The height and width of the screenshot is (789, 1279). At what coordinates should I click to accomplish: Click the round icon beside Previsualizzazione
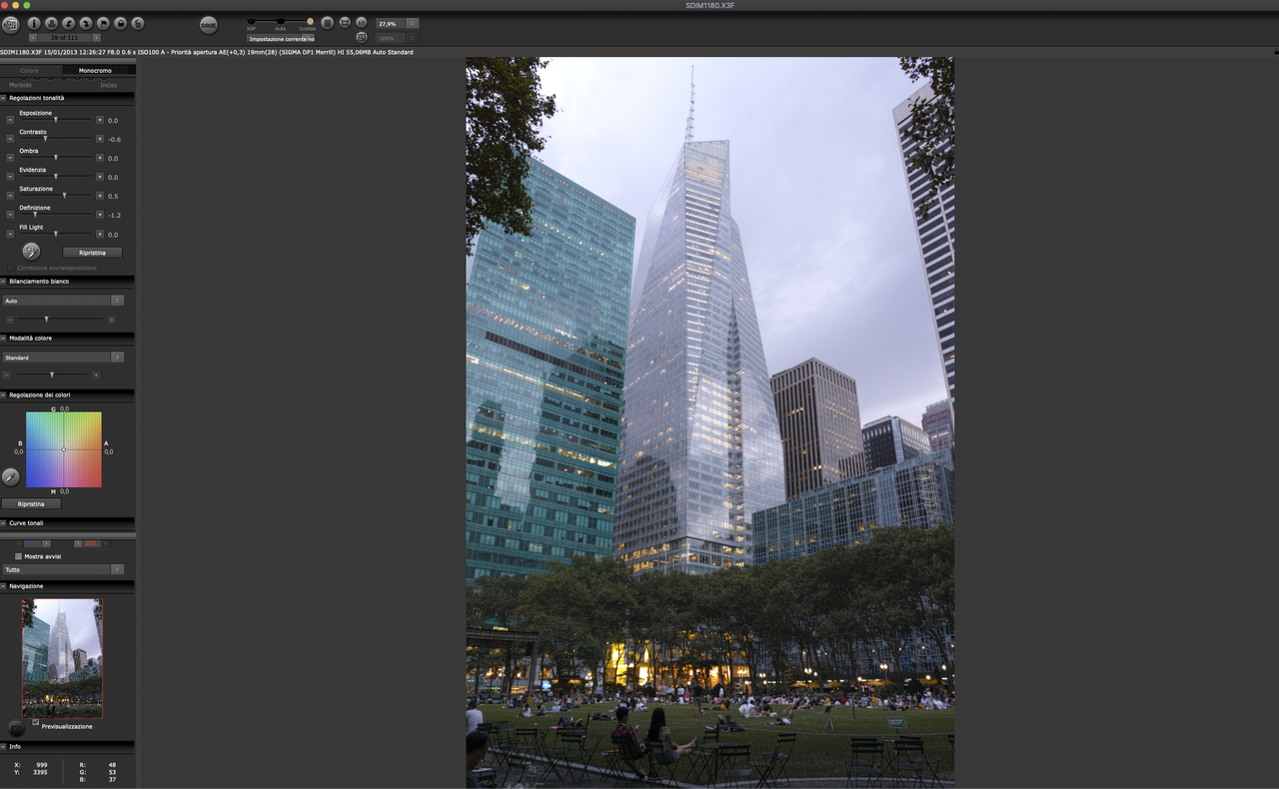coord(16,728)
